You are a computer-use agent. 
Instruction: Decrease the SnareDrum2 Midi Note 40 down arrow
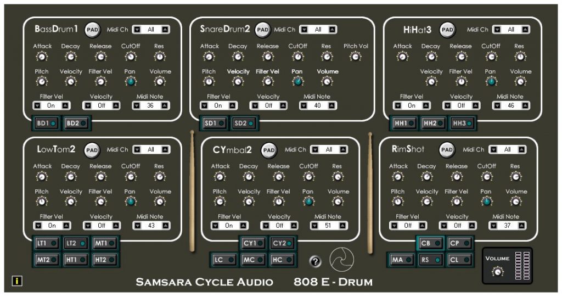pos(304,106)
